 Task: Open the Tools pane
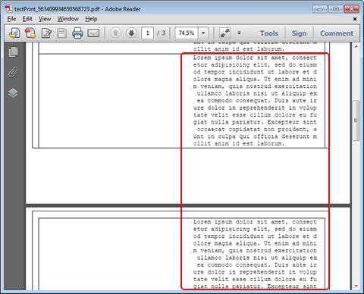(269, 33)
